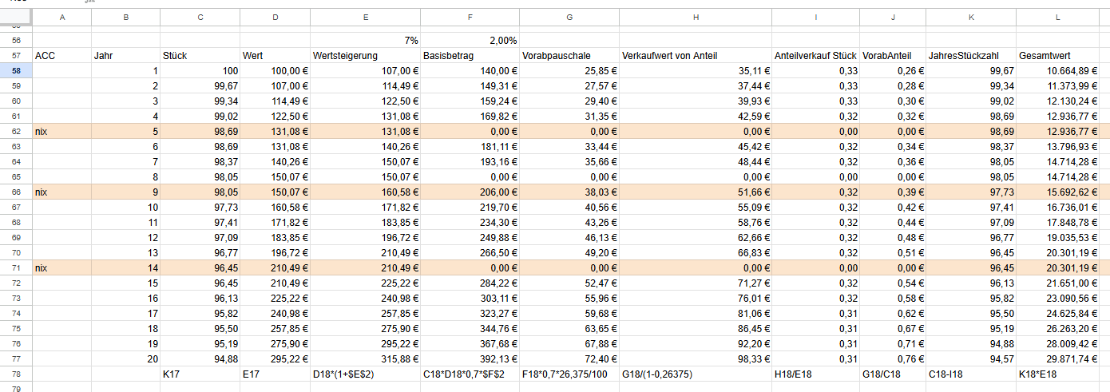Click 'K17' cell in row 78
Image resolution: width=1110 pixels, height=392 pixels.
pyautogui.click(x=200, y=374)
